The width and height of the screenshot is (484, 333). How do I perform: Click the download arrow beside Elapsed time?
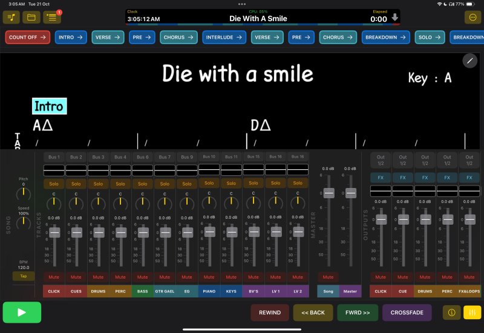[x=395, y=18]
